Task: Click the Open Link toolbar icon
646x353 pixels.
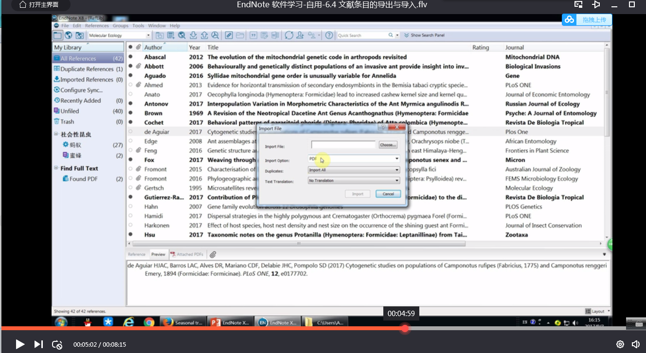Action: point(229,35)
